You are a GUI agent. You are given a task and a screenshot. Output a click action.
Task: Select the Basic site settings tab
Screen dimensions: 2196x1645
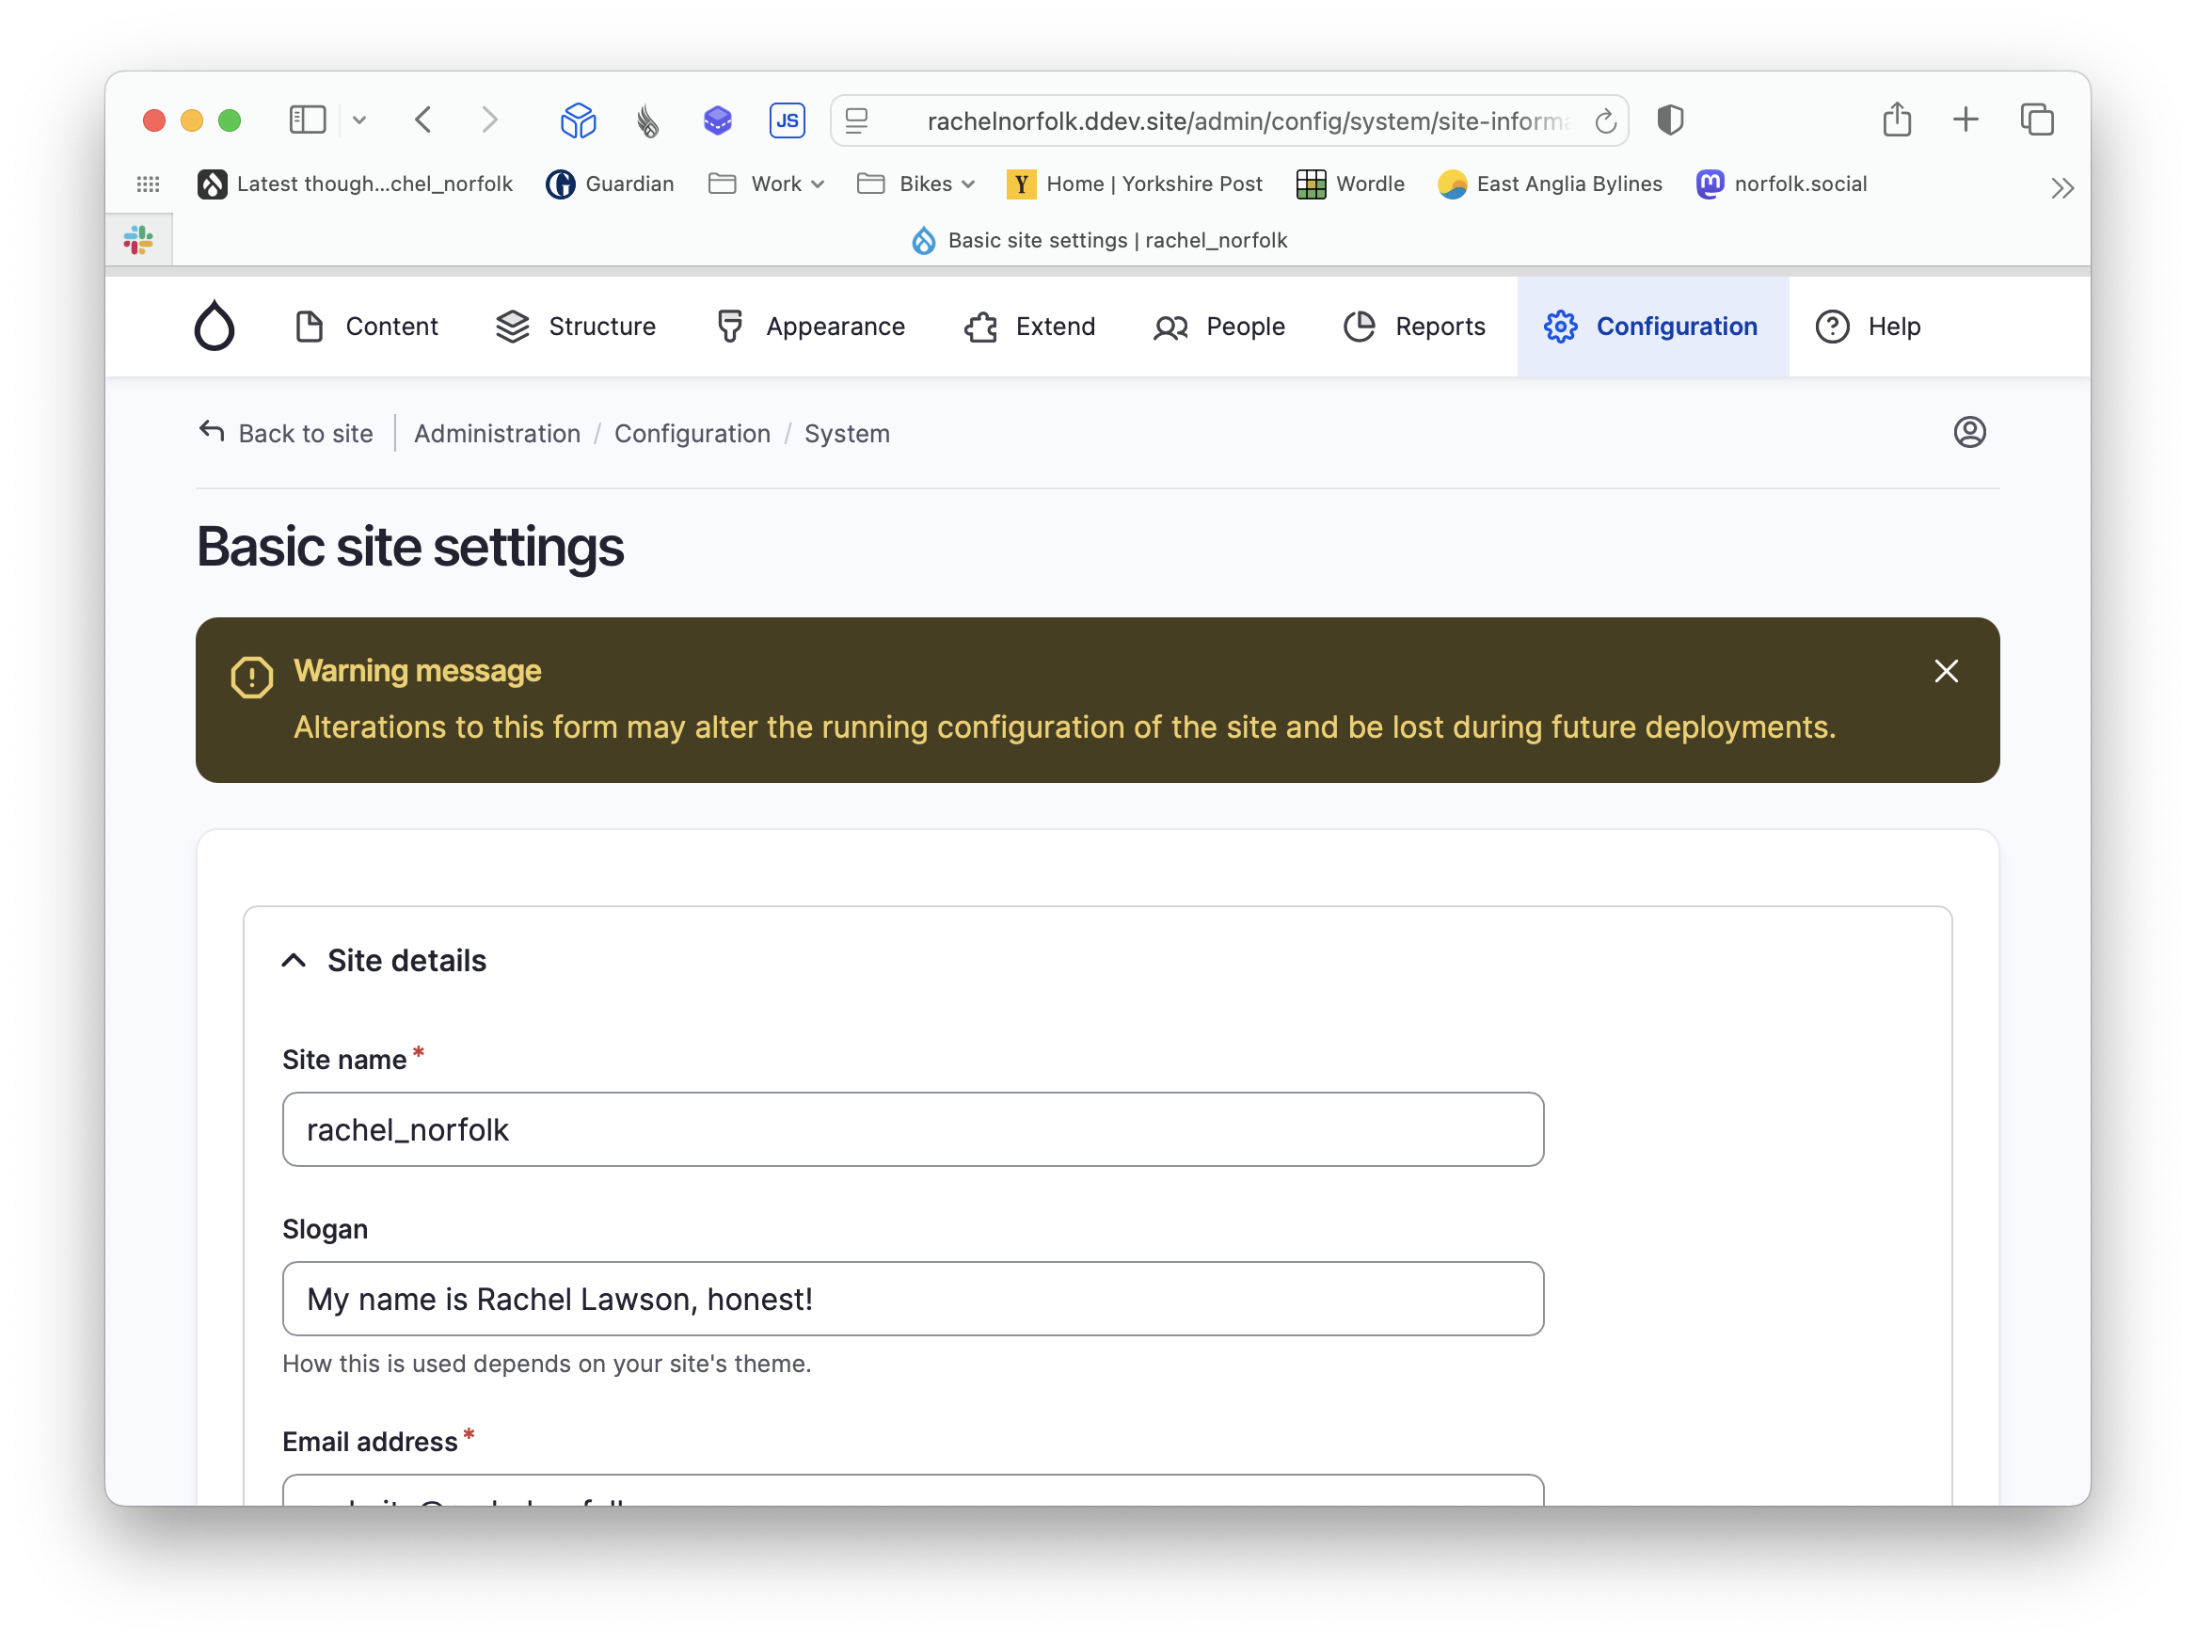tap(1099, 240)
